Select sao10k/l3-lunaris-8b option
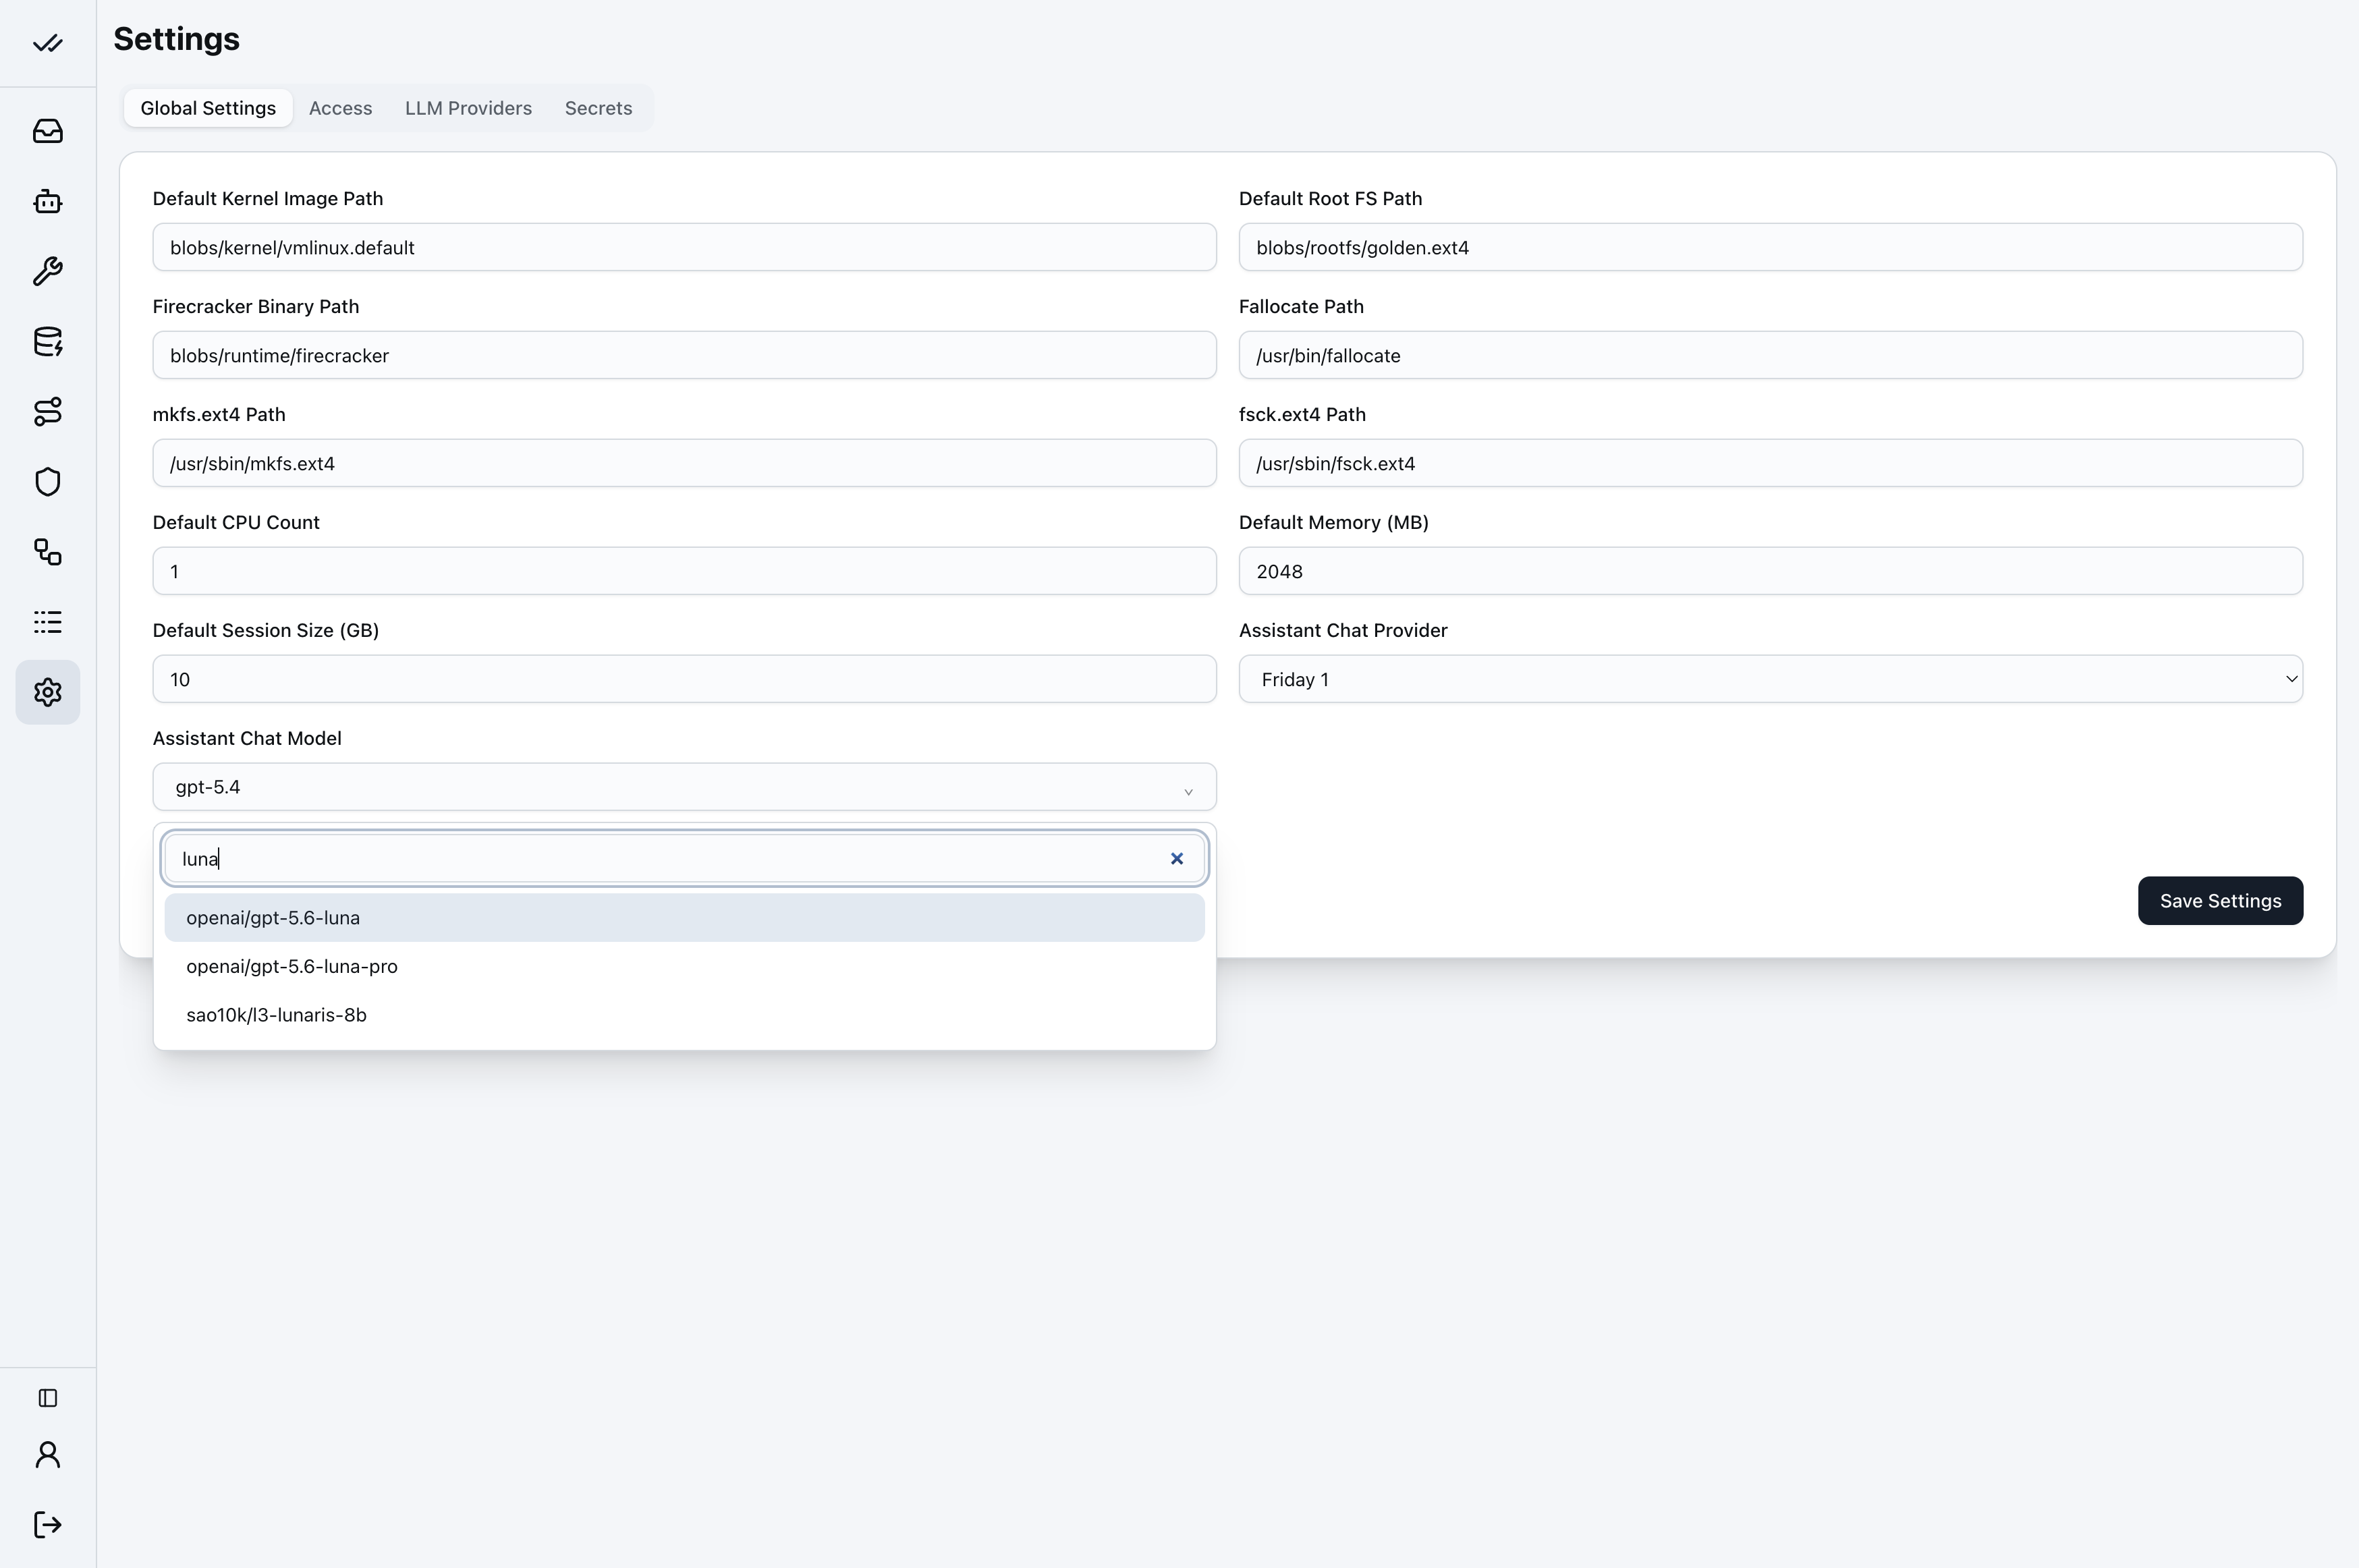 point(685,1015)
